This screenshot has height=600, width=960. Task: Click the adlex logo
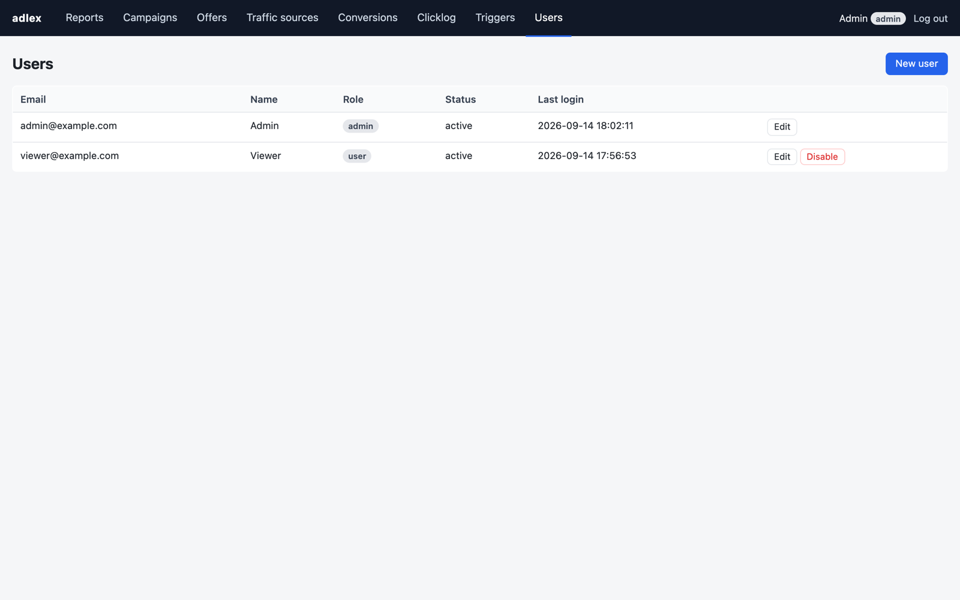coord(27,18)
